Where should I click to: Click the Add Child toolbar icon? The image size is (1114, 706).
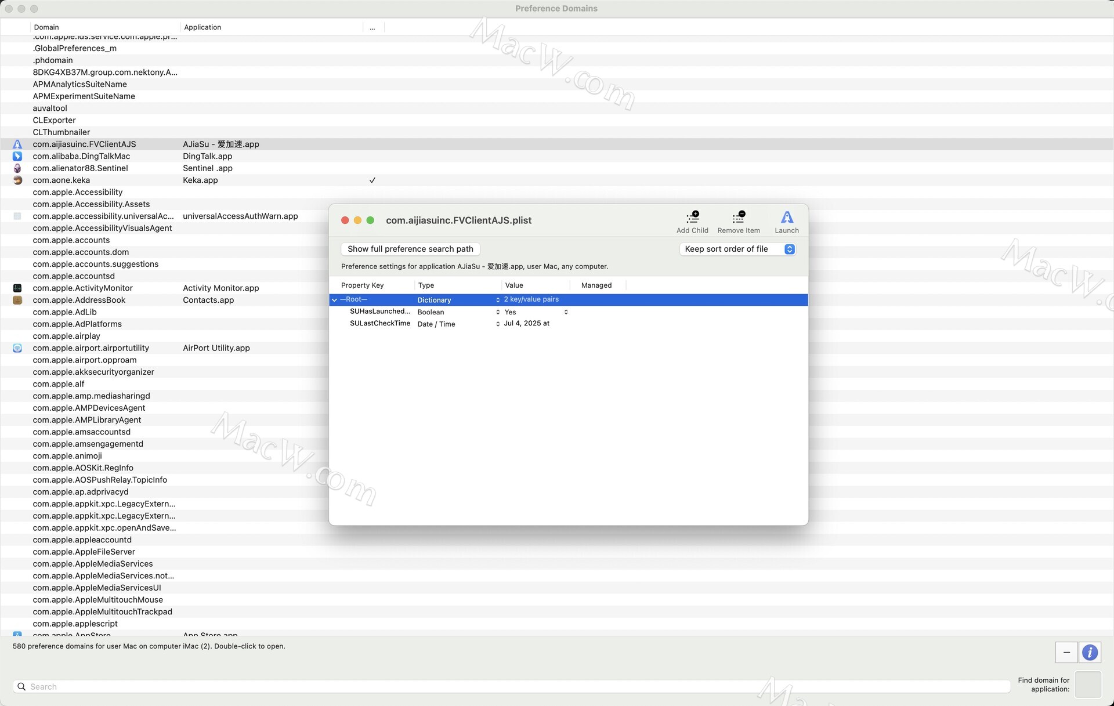click(692, 218)
